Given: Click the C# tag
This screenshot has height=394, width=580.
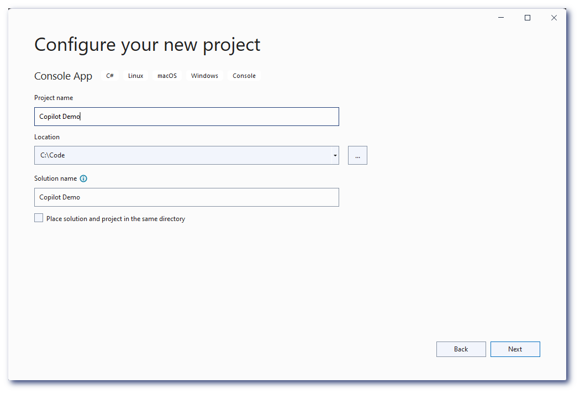Looking at the screenshot, I should click(x=110, y=76).
